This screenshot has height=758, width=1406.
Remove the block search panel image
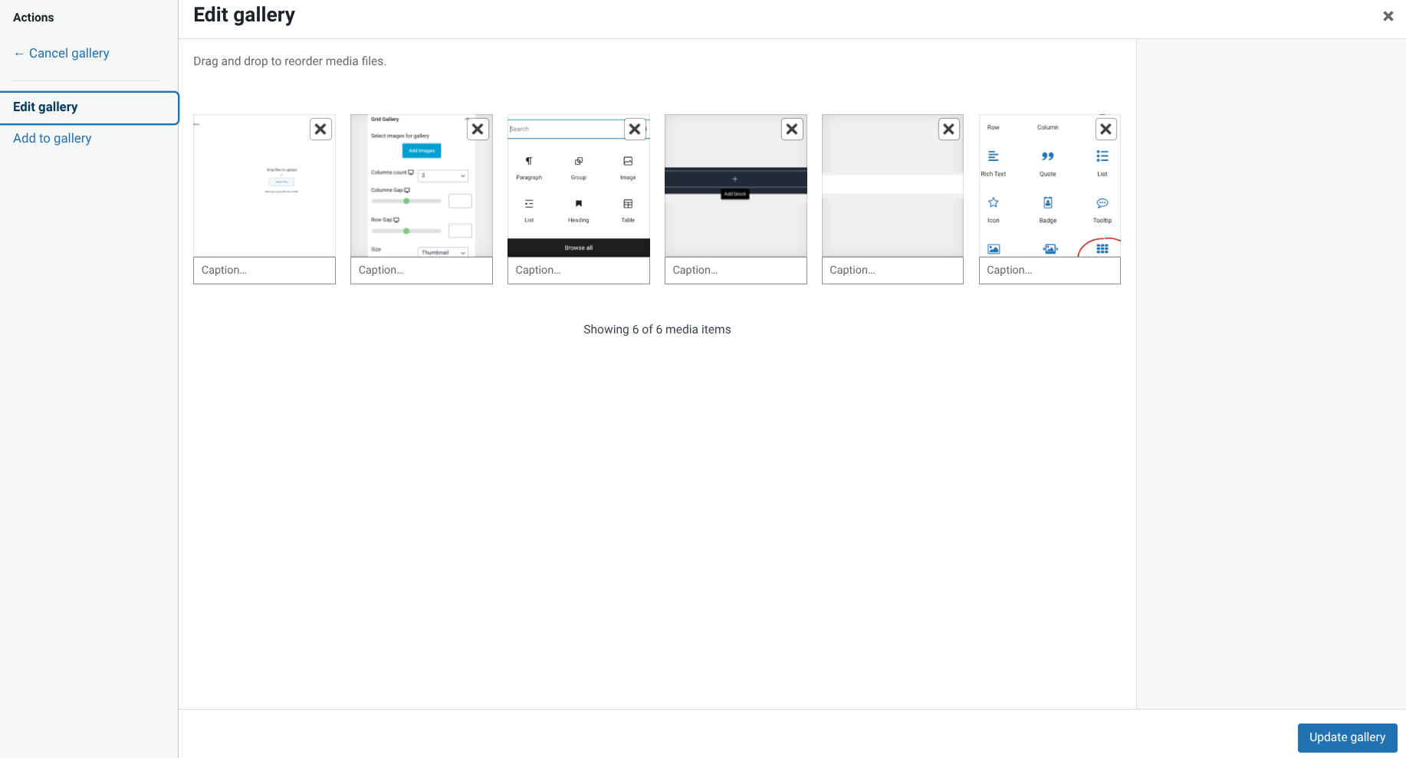tap(635, 129)
